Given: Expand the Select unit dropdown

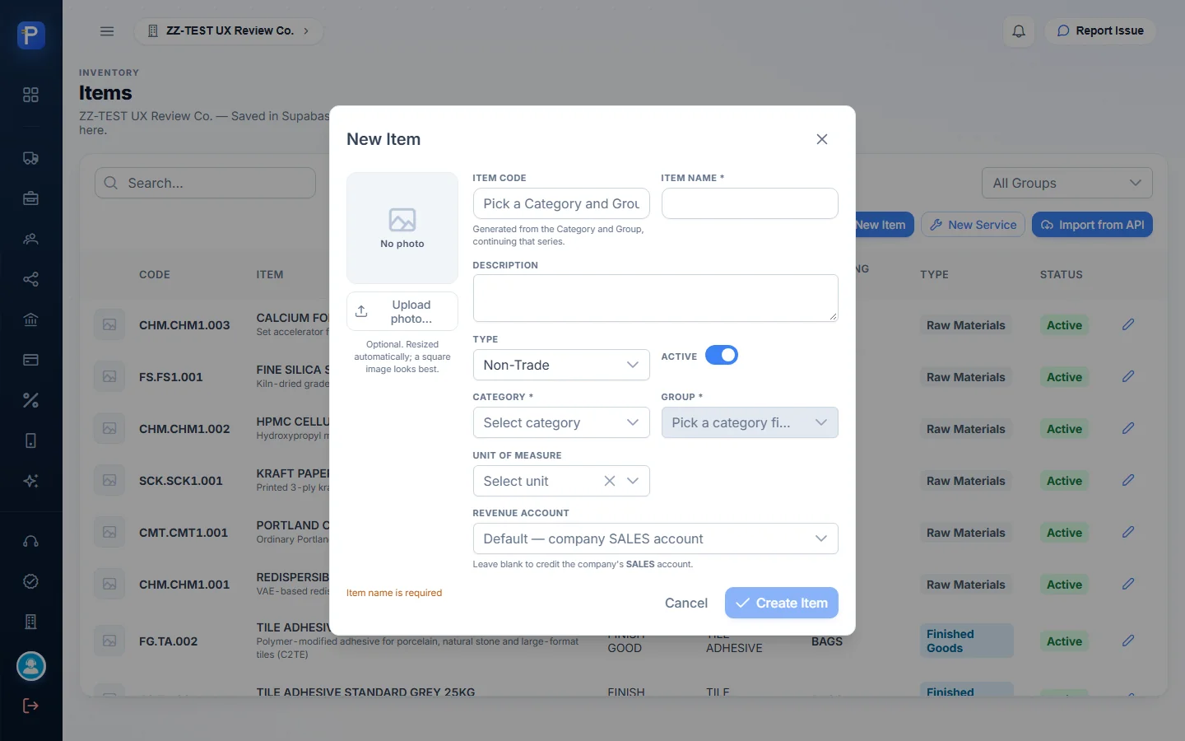Looking at the screenshot, I should coord(633,481).
